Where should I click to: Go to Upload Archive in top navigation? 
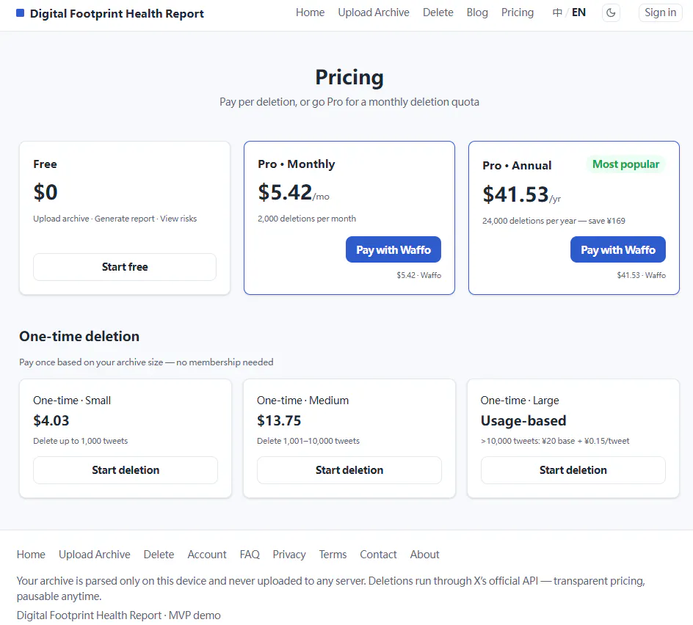[x=374, y=12]
